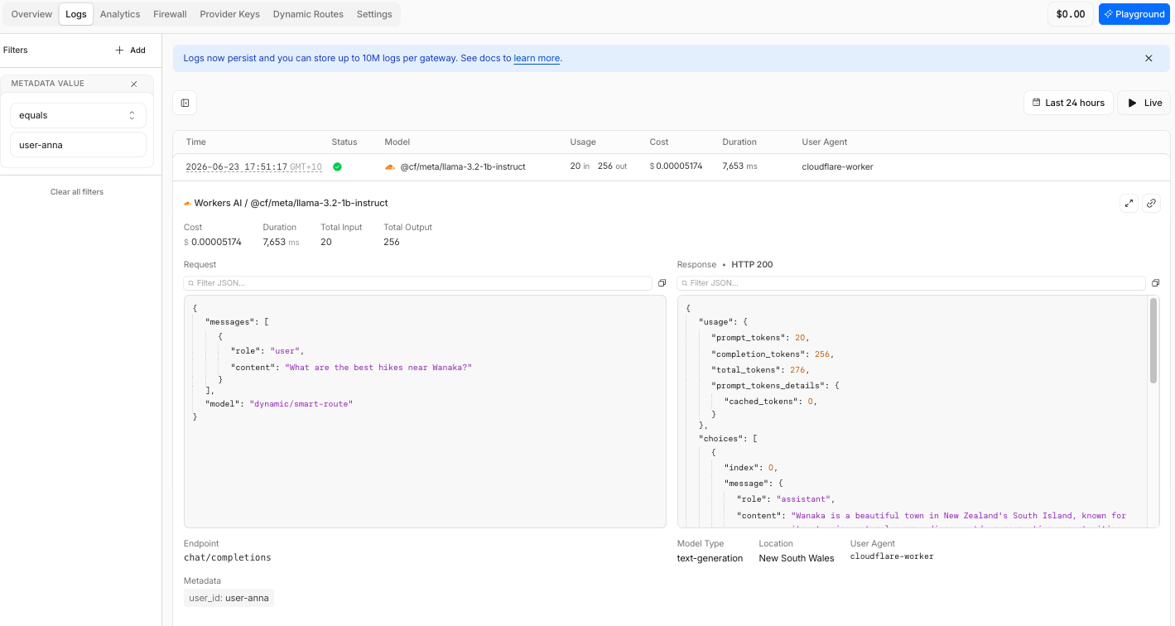1175x626 pixels.
Task: Remove the Metadata Value filter
Action: click(134, 84)
